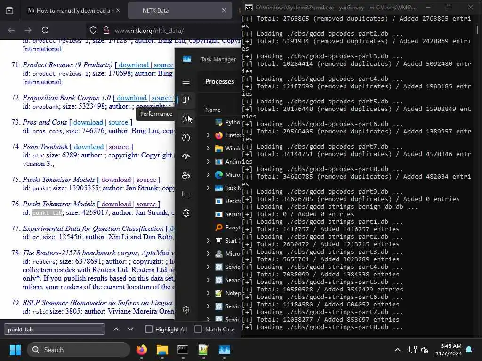Viewport: 482px width, 361px height.
Task: Reload the NLTK Data page
Action: [45, 30]
